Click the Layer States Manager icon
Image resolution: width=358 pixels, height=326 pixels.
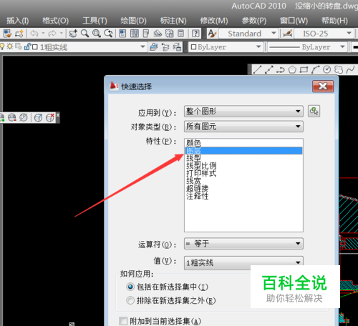pos(177,47)
